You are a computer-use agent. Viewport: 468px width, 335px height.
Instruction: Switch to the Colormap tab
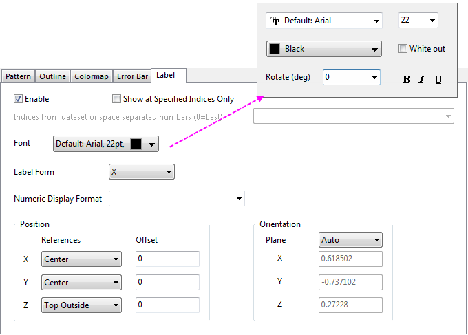(91, 76)
